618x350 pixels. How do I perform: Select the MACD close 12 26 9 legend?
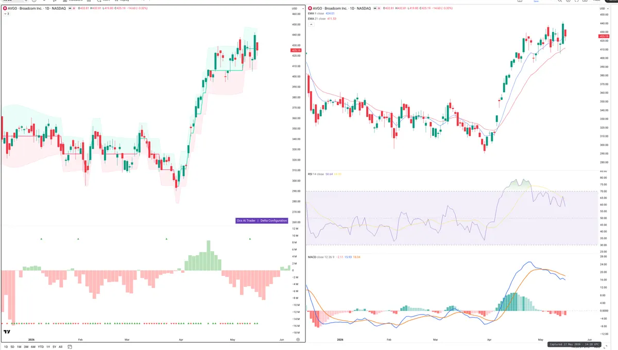321,257
